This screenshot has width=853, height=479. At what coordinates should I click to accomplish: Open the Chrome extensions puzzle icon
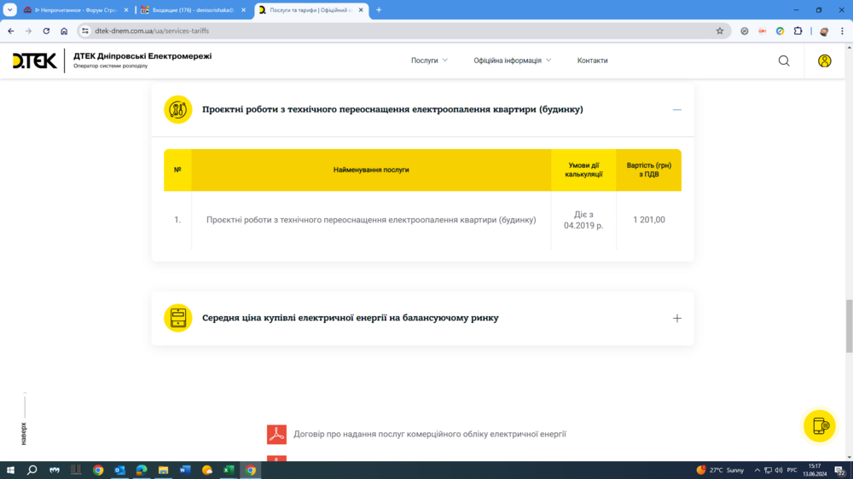[x=798, y=31]
